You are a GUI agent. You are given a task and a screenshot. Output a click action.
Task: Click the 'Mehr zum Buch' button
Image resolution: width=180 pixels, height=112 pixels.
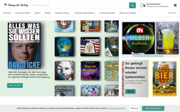point(15,85)
